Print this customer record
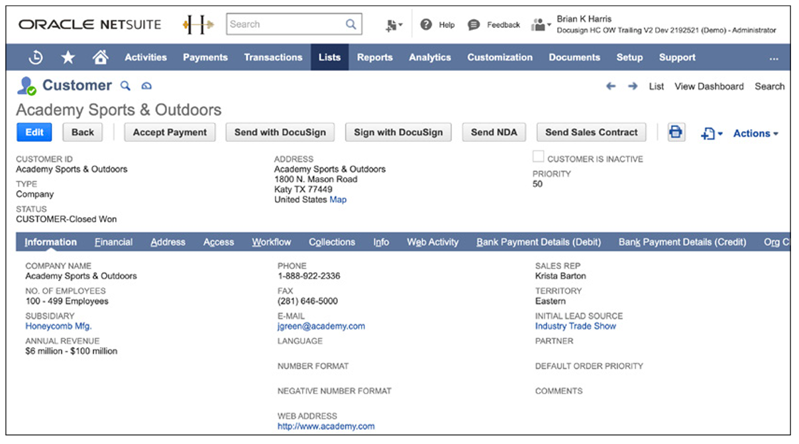This screenshot has width=799, height=444. pyautogui.click(x=675, y=132)
